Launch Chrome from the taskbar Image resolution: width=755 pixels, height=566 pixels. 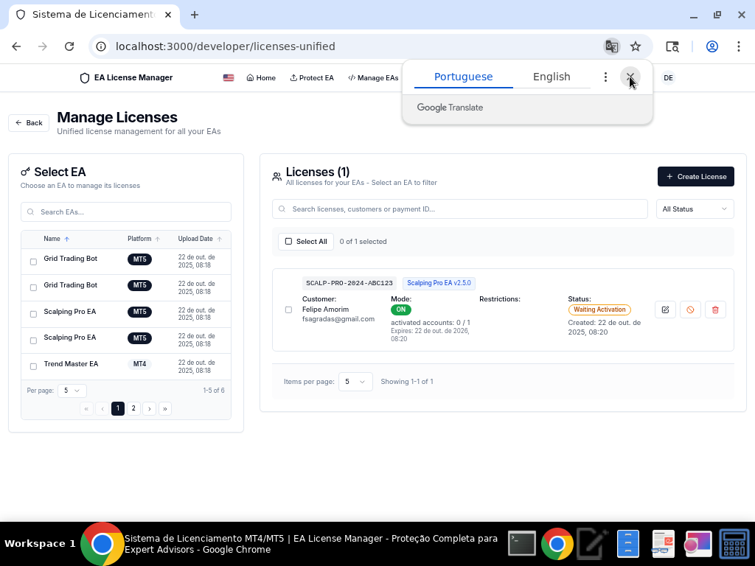pos(557,543)
